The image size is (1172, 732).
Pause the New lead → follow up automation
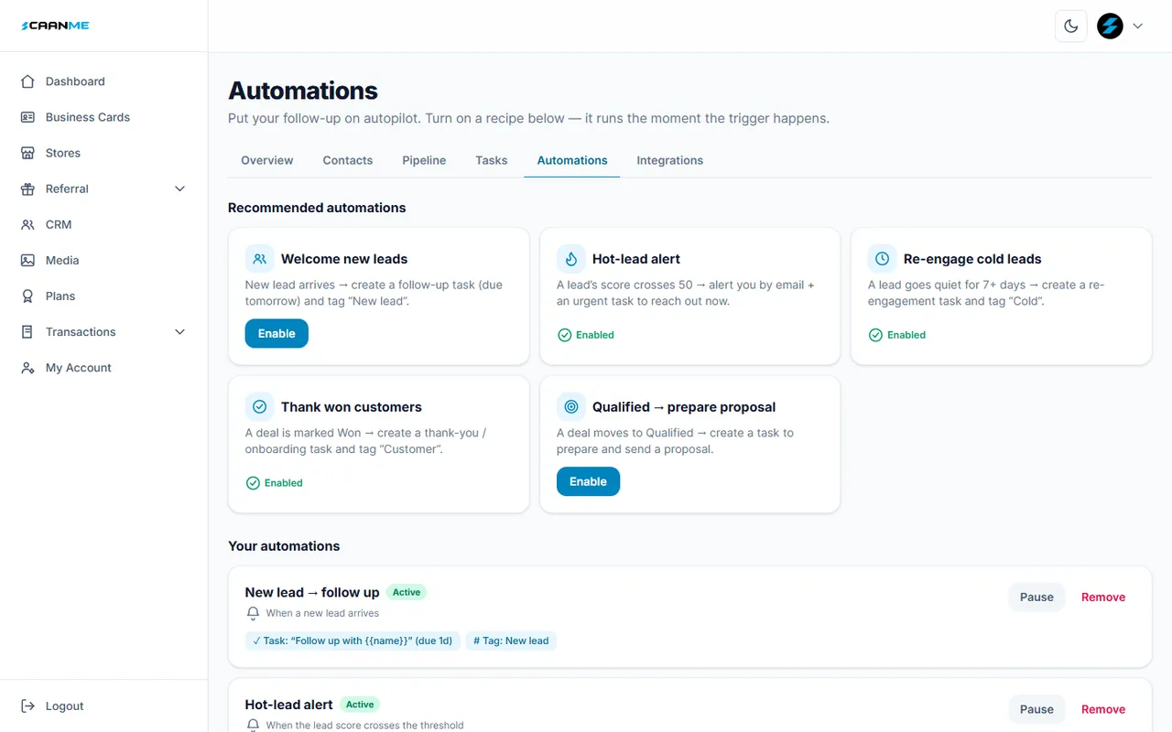pos(1036,597)
